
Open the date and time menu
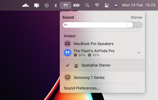139,5
